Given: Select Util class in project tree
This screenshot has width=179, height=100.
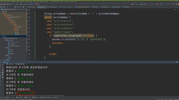Looking at the screenshot, I should tap(10, 57).
